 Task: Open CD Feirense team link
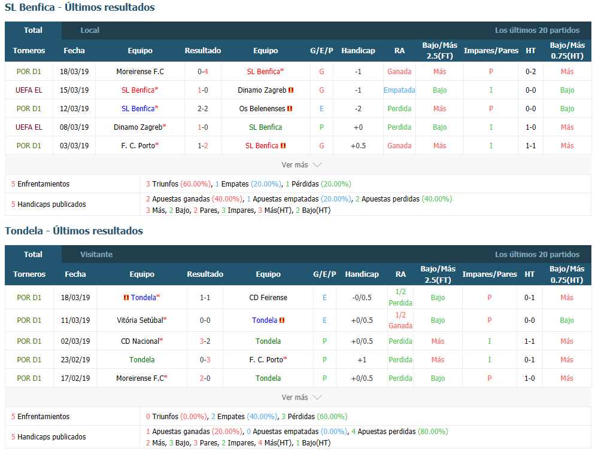pyautogui.click(x=268, y=297)
